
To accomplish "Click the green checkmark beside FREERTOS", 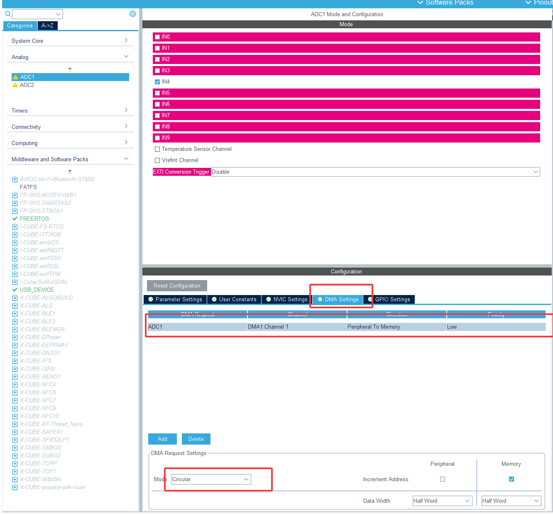I will [x=15, y=219].
